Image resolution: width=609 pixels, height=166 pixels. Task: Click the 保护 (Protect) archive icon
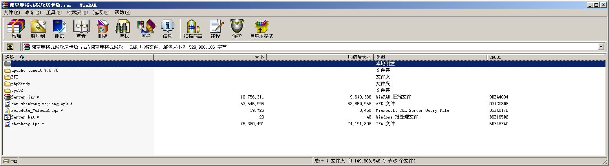coord(237,29)
